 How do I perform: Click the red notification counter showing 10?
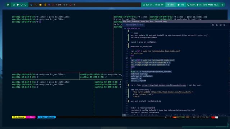pos(72,5)
